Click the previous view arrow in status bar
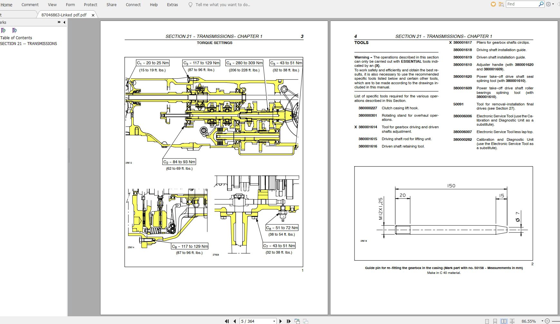Image resolution: width=560 pixels, height=324 pixels. tap(297, 321)
